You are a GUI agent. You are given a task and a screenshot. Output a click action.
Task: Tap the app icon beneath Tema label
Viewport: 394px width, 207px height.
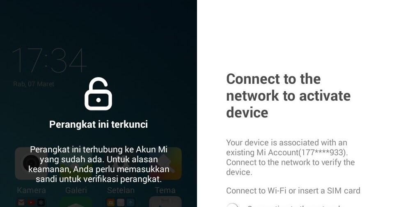[165, 202]
